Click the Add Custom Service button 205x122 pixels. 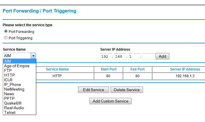coord(111,101)
